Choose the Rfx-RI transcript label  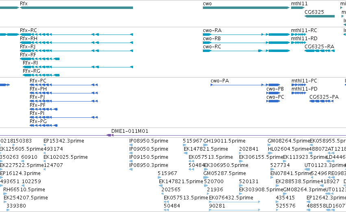pyautogui.click(x=30, y=63)
